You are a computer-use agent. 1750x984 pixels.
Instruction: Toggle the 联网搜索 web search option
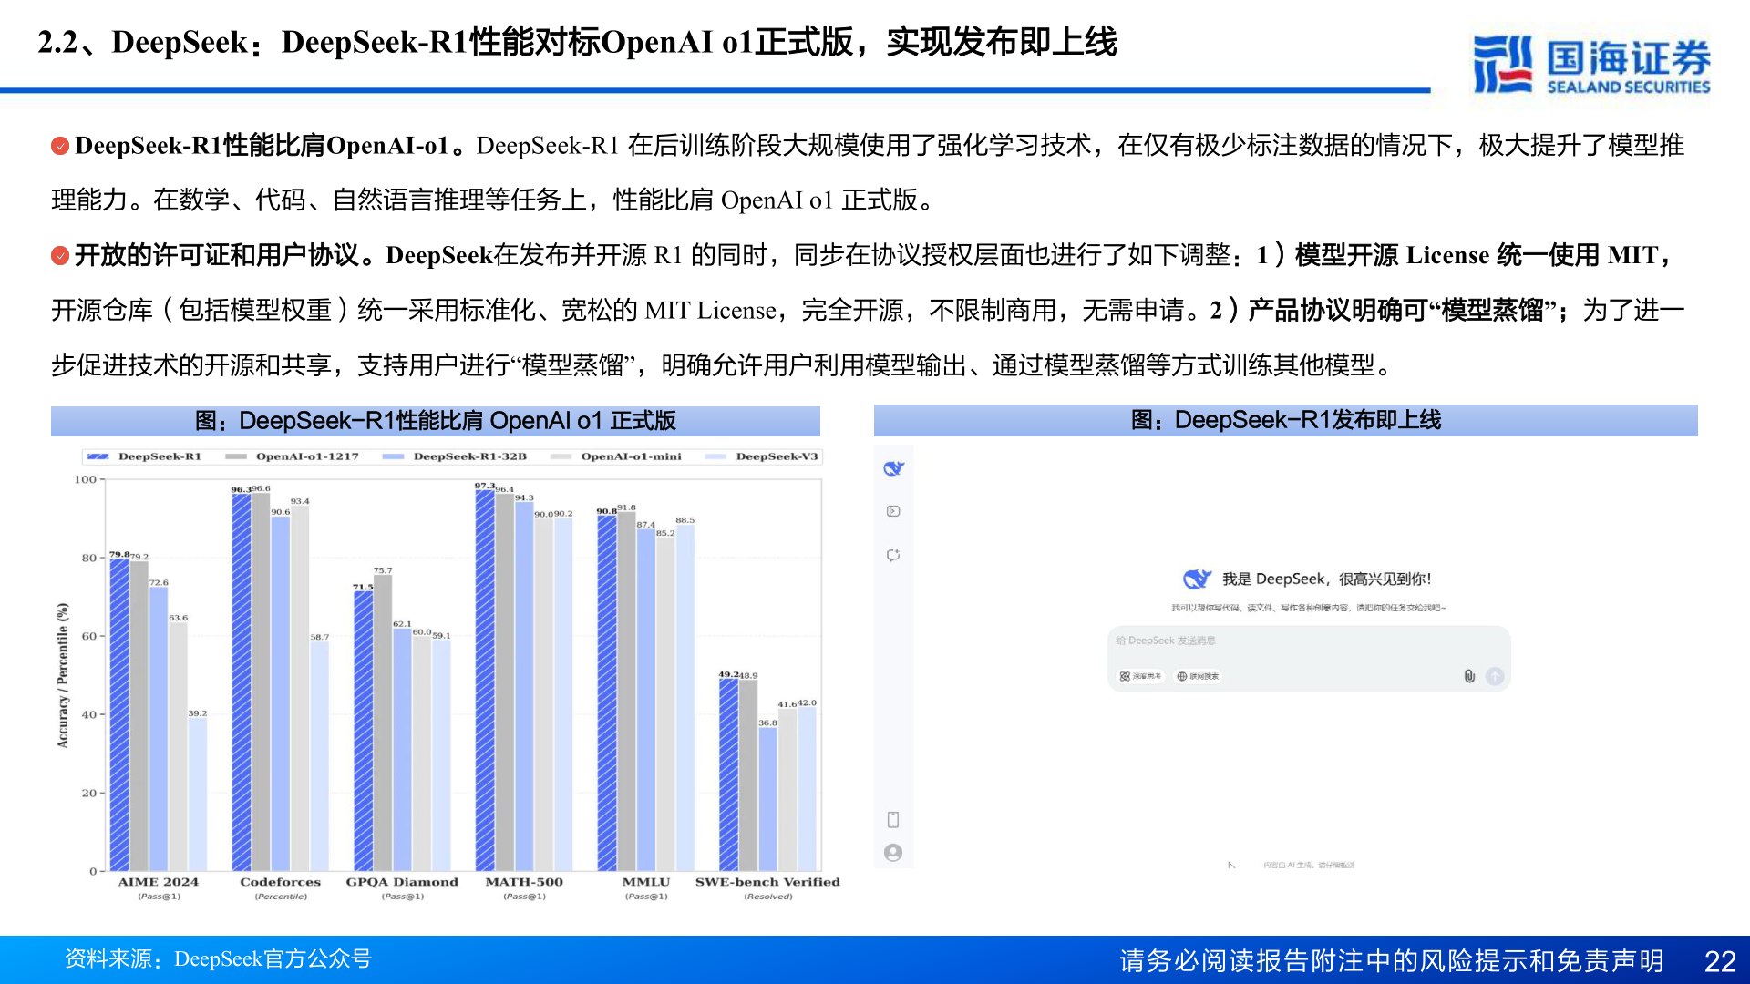(1198, 676)
